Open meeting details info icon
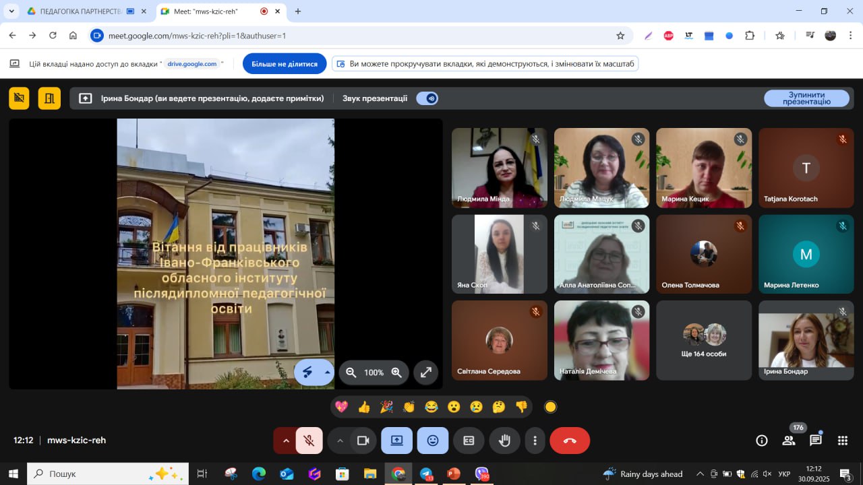This screenshot has height=485, width=863. point(762,441)
